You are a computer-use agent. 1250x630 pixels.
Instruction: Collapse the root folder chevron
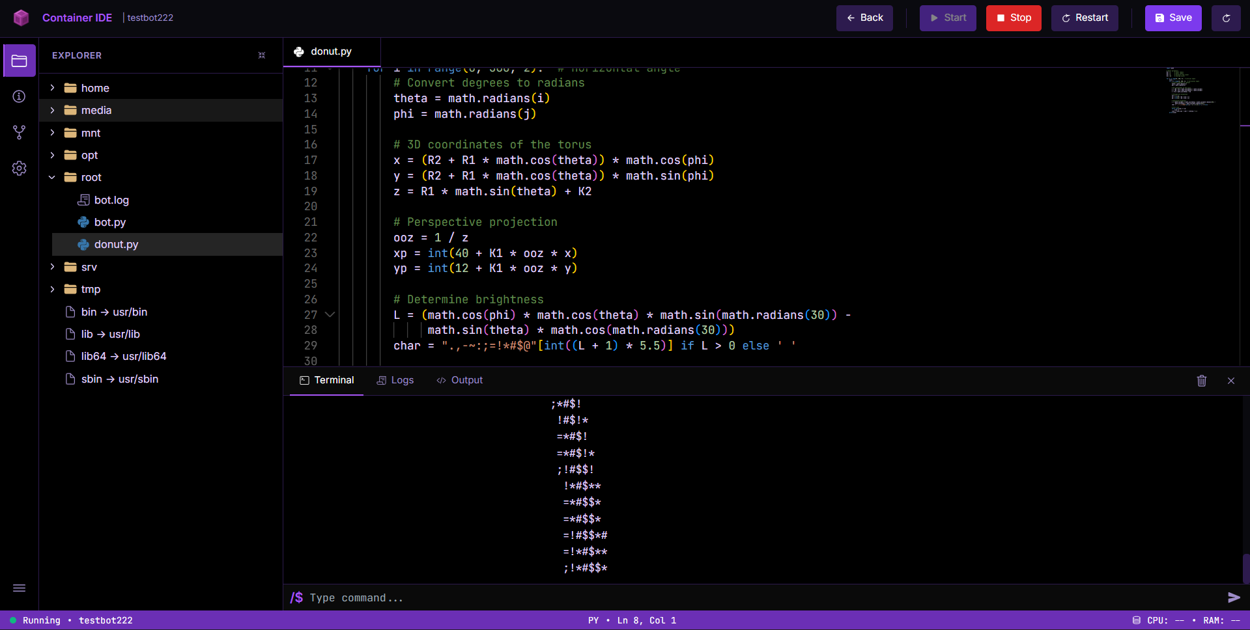[x=52, y=177]
